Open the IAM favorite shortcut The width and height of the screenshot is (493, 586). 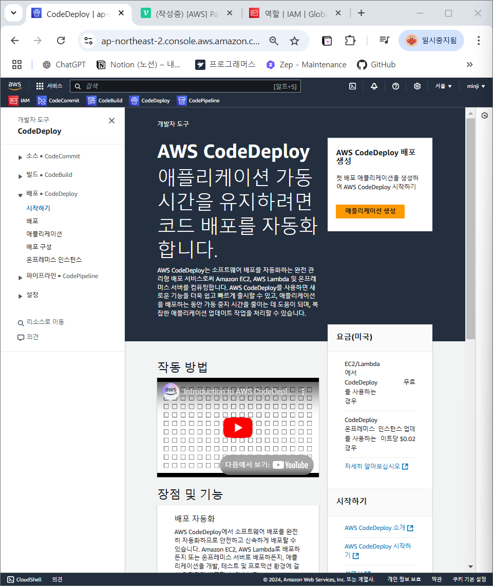click(20, 101)
